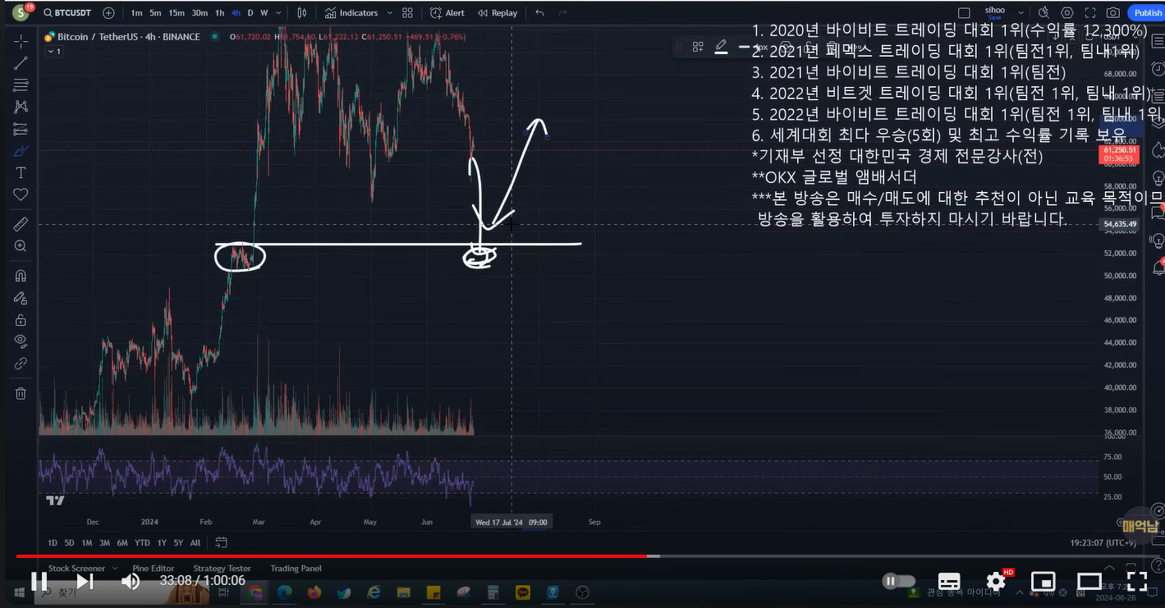The image size is (1165, 608).
Task: Open the Indicators dialog
Action: pos(351,13)
